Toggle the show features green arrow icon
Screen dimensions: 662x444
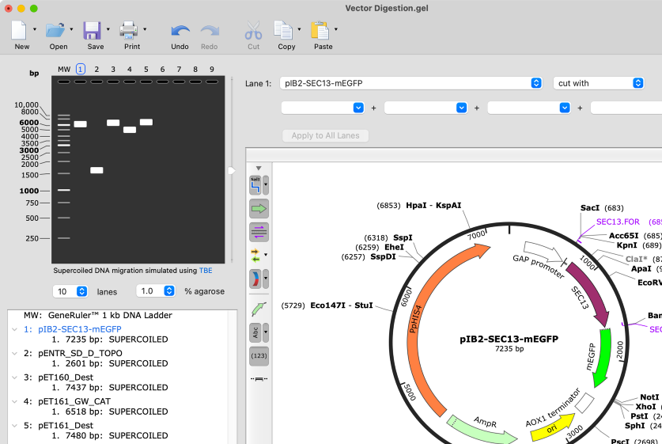pyautogui.click(x=259, y=209)
